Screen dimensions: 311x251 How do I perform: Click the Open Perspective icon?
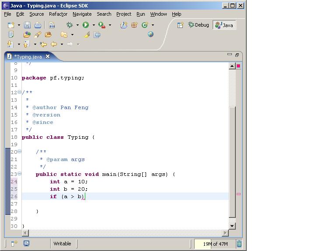[x=180, y=25]
